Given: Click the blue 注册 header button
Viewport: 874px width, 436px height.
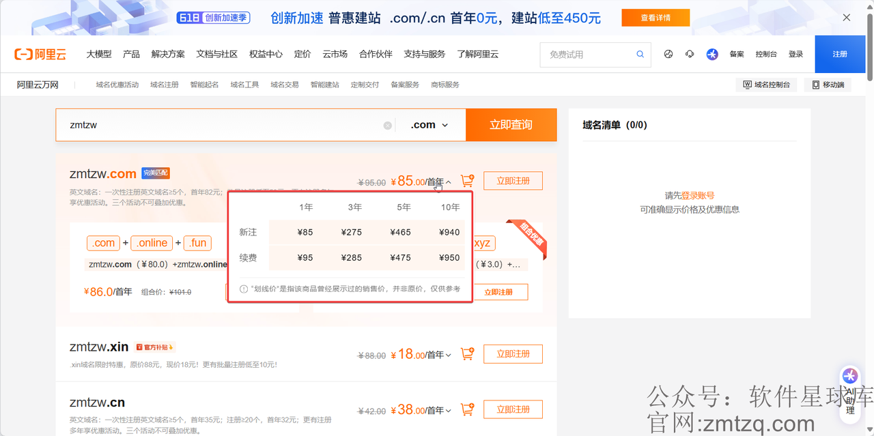Looking at the screenshot, I should [x=840, y=54].
